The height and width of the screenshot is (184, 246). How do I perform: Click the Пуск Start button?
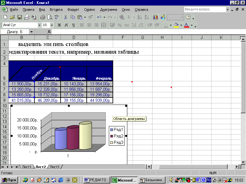point(9,180)
